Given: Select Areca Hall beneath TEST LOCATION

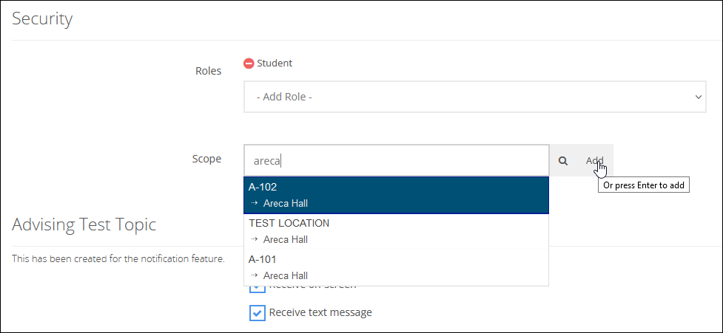Looking at the screenshot, I should tap(286, 240).
